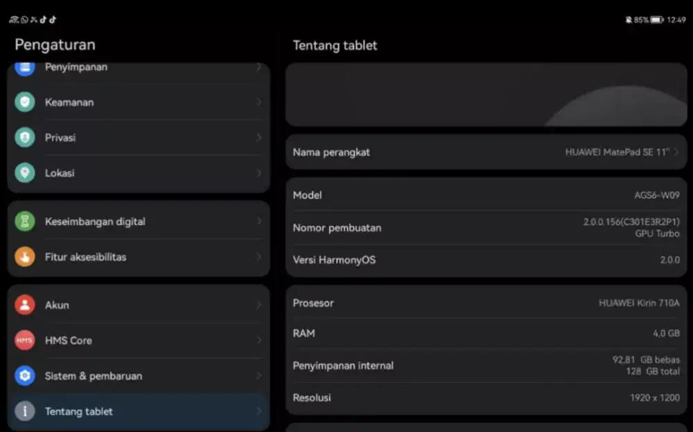Tap the Sistem & pembaruan gear icon
Image resolution: width=693 pixels, height=432 pixels.
point(25,376)
